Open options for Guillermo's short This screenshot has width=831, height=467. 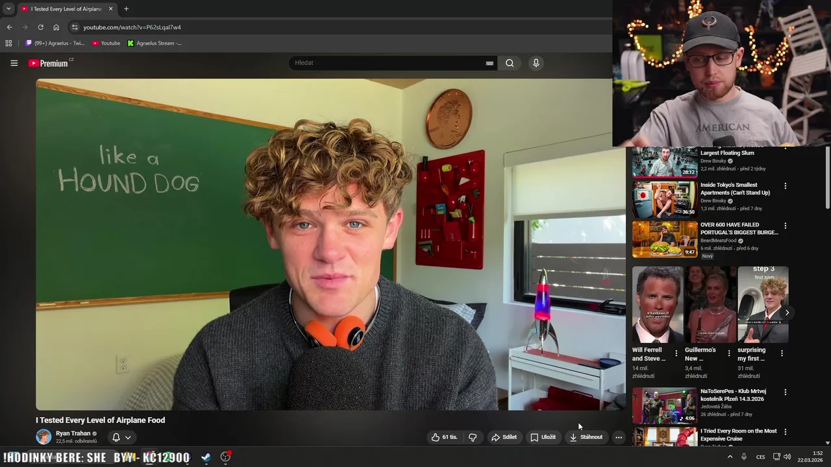click(x=729, y=353)
